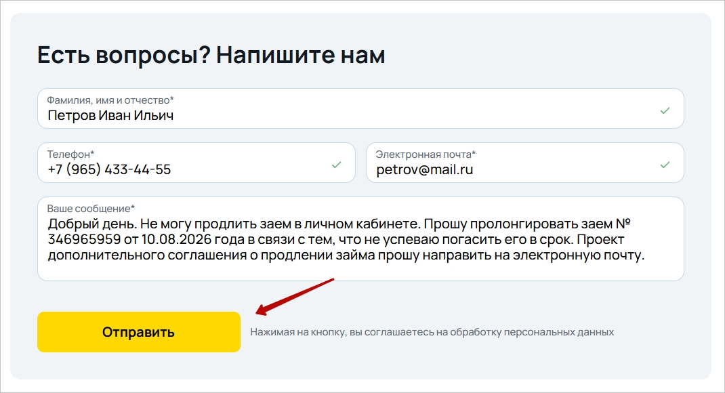Place cursor in the petrov@mail.ru address text
725x393 pixels.
(x=424, y=169)
